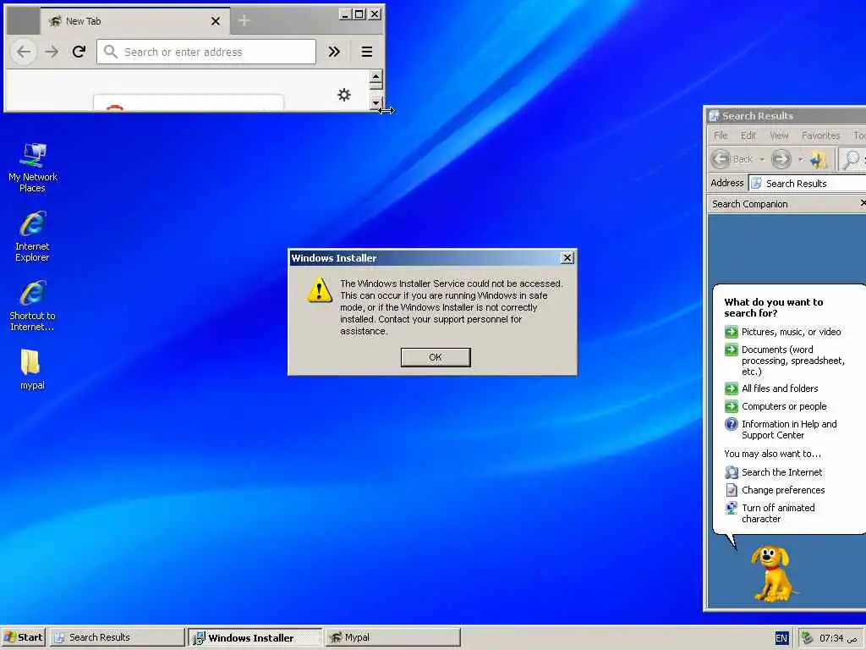Switch to Mypal taskbar button
Image resolution: width=866 pixels, height=650 pixels.
coord(392,637)
